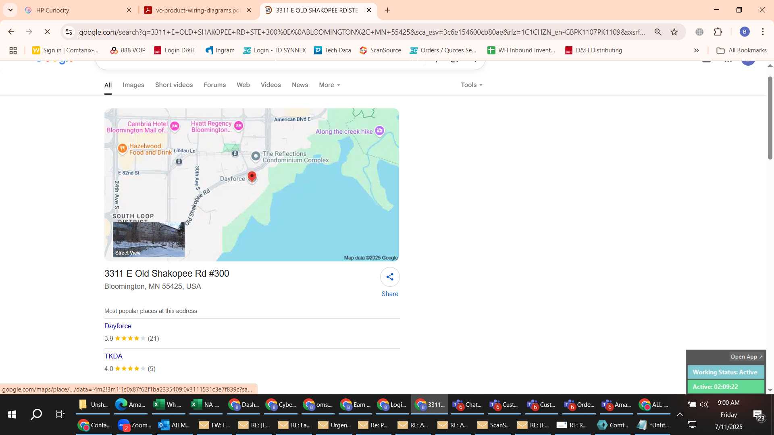The image size is (774, 435).
Task: Open Task View on the taskbar
Action: 60,414
